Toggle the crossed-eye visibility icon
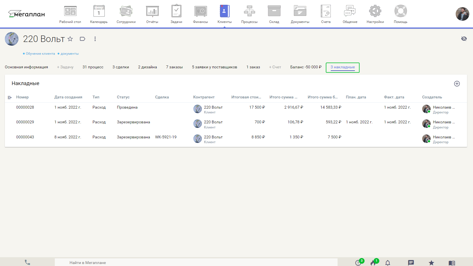 coord(464,39)
